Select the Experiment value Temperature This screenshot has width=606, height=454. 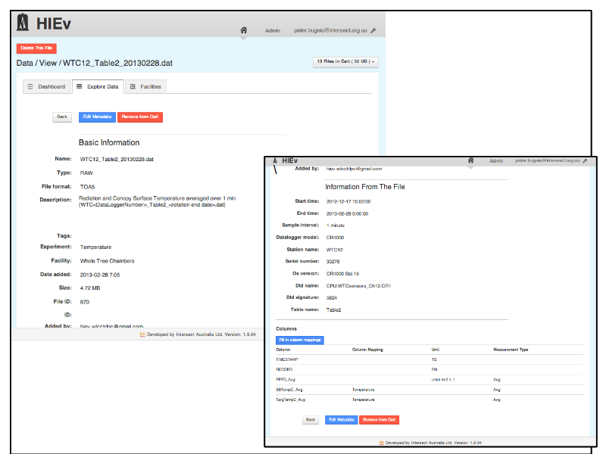tap(96, 247)
